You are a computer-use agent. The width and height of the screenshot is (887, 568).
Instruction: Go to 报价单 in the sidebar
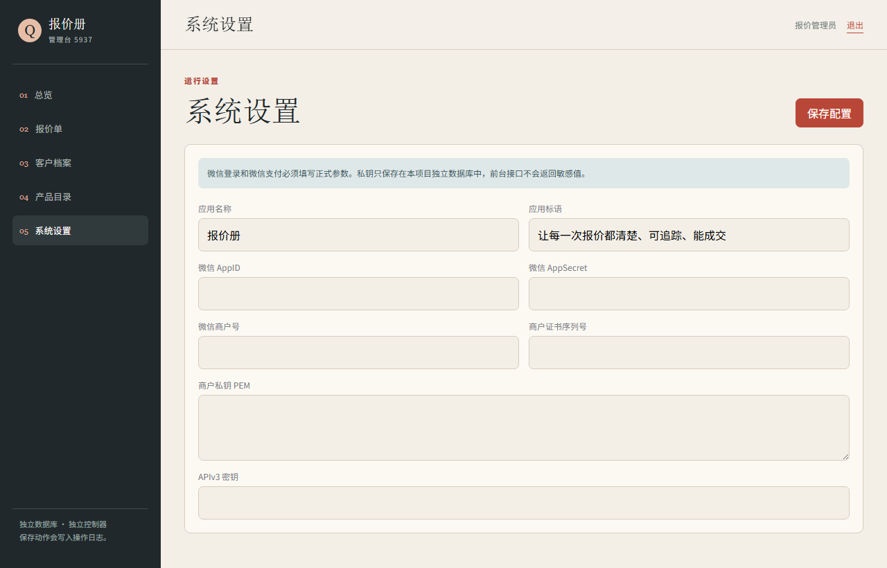[80, 129]
